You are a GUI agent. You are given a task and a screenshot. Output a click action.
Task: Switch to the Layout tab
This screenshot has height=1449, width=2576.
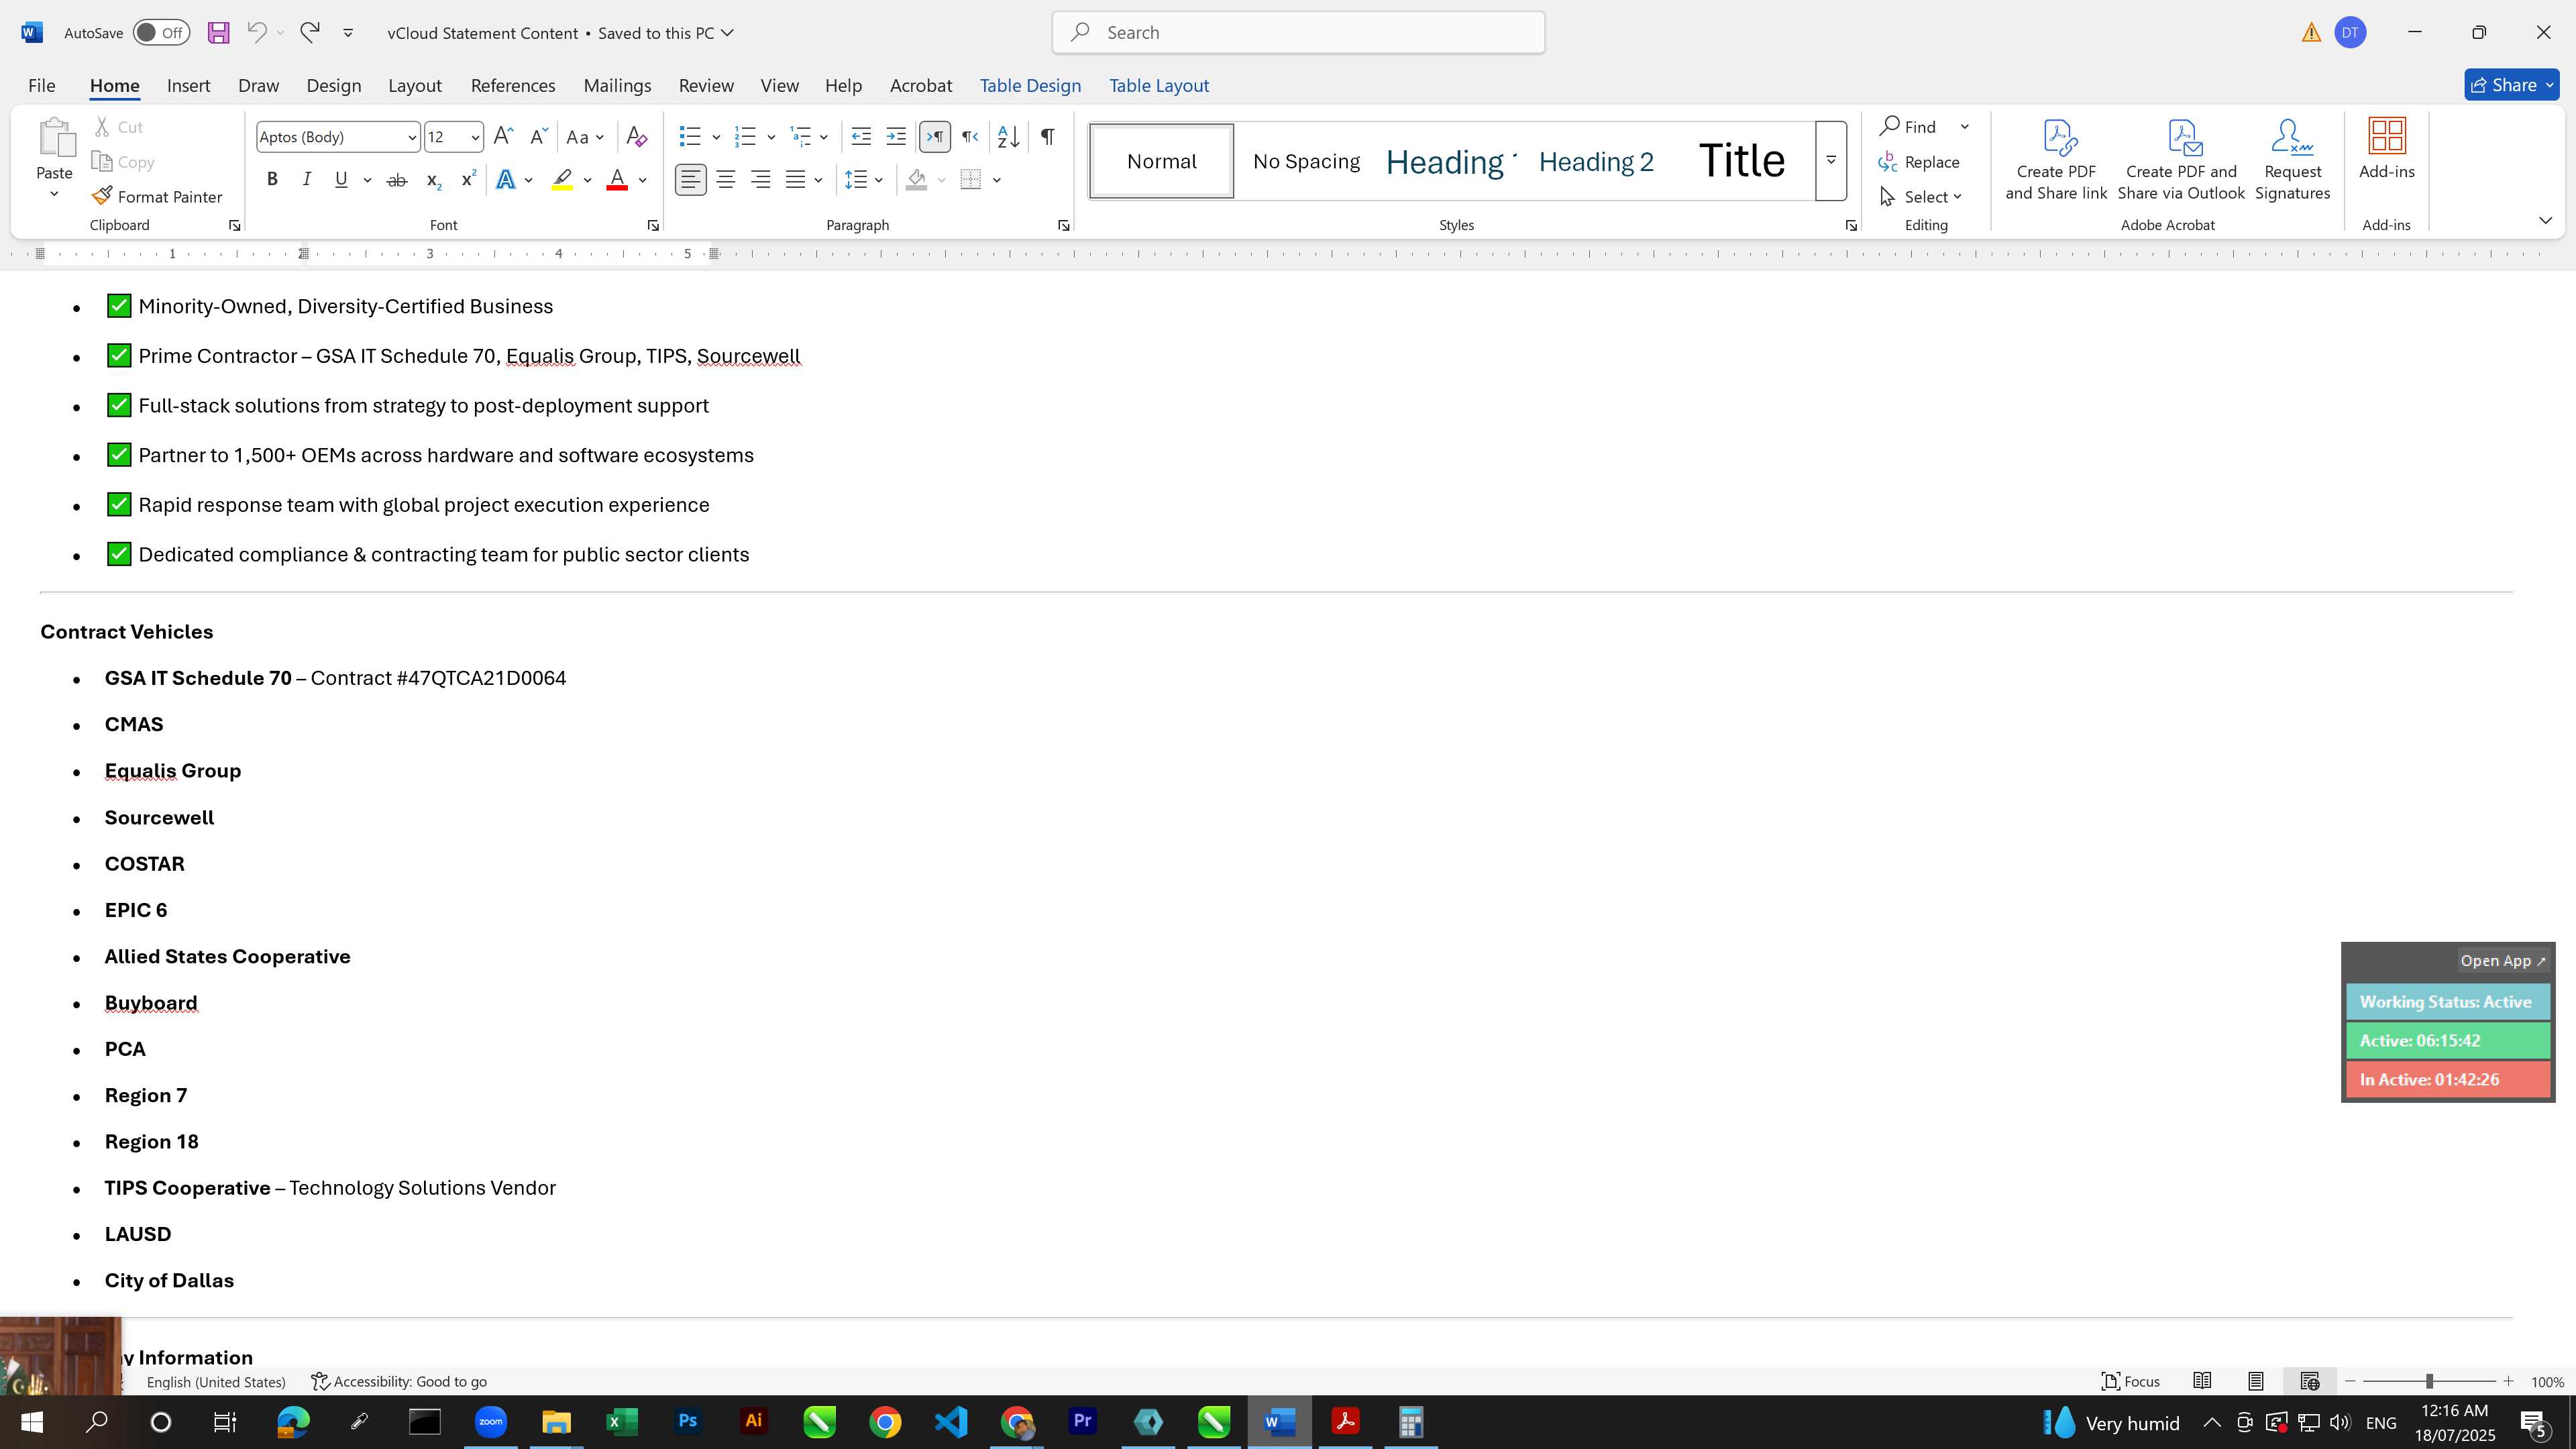click(x=415, y=86)
